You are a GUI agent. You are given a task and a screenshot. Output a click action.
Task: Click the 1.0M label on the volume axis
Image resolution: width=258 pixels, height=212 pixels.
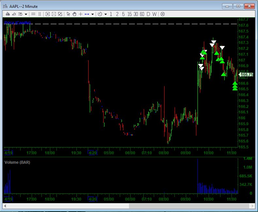click(248, 167)
